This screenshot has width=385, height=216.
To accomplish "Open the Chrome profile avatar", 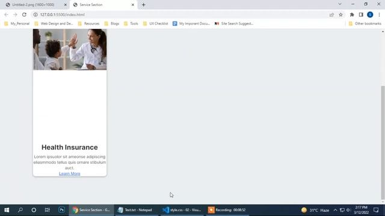I will (x=370, y=14).
